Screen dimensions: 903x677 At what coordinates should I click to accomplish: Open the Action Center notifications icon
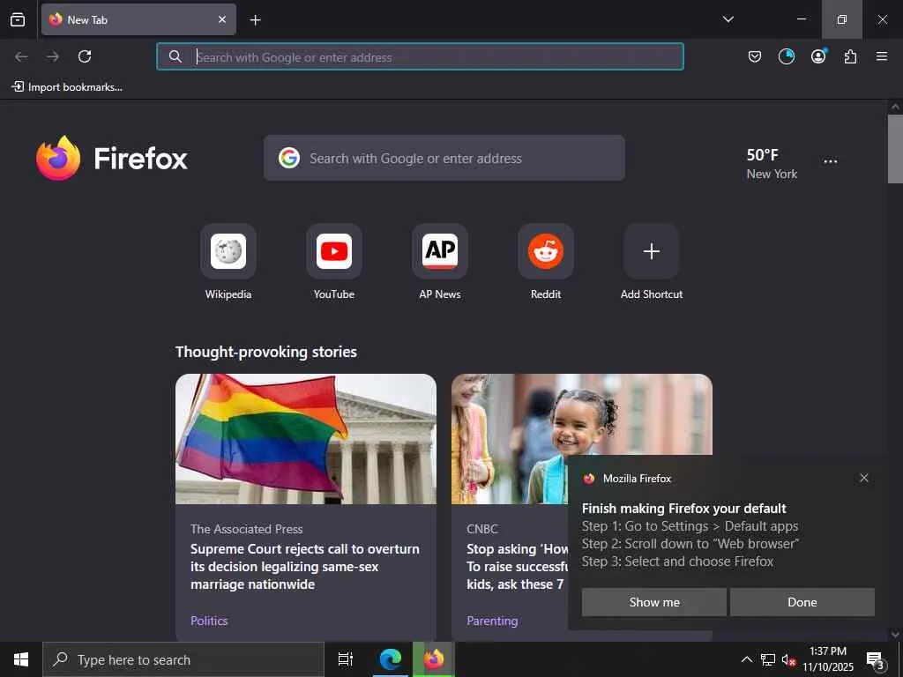pyautogui.click(x=875, y=659)
